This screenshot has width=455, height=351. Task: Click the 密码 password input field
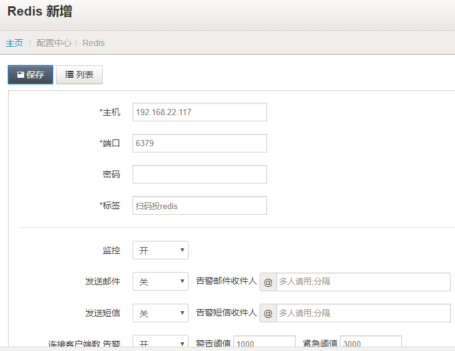pos(200,174)
